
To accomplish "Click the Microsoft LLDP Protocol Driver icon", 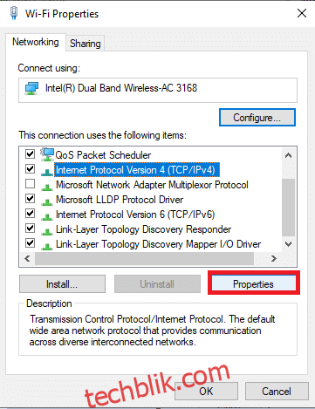I will point(47,201).
